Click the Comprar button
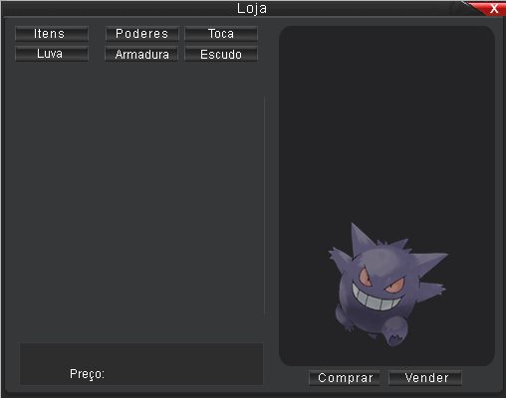Screen dimensions: 506x398 pyautogui.click(x=345, y=378)
